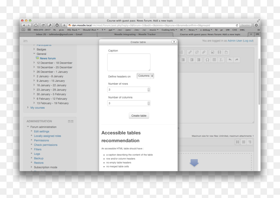Click the insert media icon in editor
The width and height of the screenshot is (280, 198).
(219, 52)
